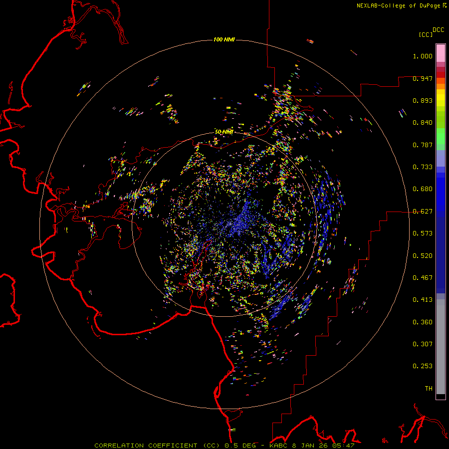
Task: Click the 05:47 timestamp in caption
Action: 344,446
